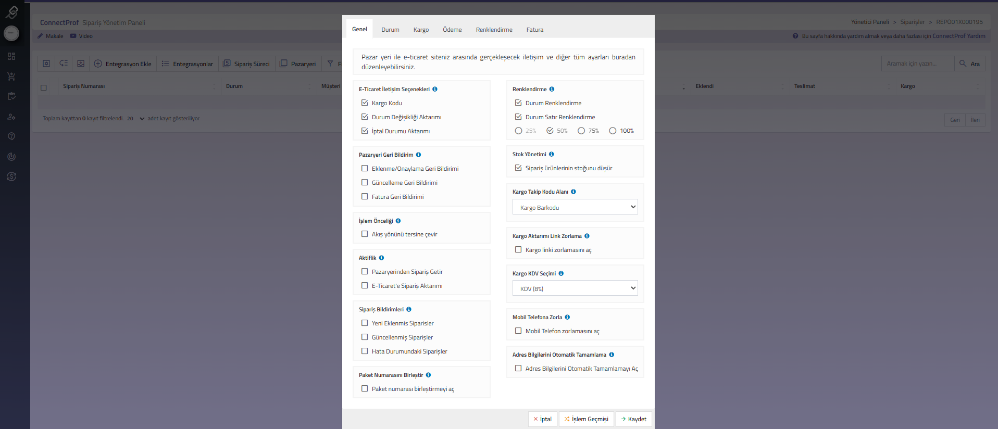
Task: Select the 100% opacity radio option
Action: [613, 131]
